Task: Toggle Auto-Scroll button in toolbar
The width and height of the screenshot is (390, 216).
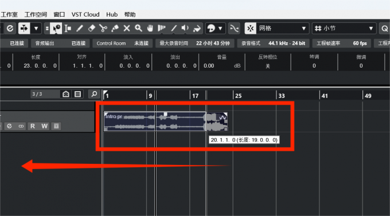Action: pyautogui.click(x=24, y=28)
